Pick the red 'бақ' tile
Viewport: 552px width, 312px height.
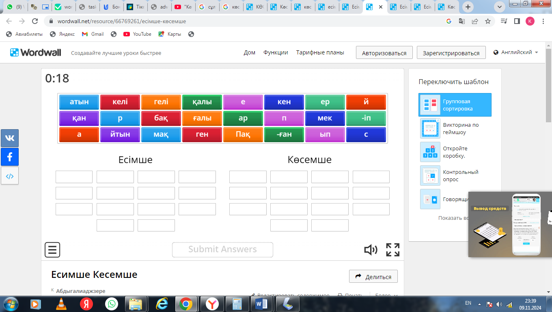coord(161,118)
